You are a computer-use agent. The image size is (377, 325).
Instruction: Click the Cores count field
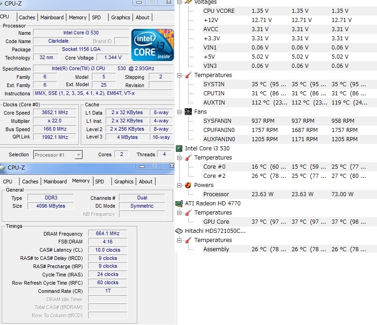[121, 154]
